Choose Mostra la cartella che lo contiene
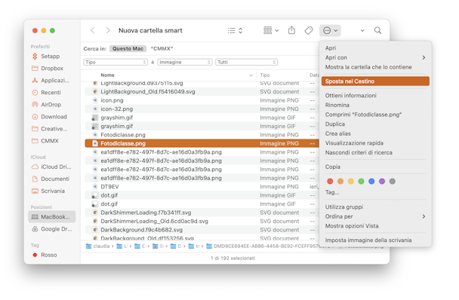This screenshot has width=459, height=300. point(368,67)
